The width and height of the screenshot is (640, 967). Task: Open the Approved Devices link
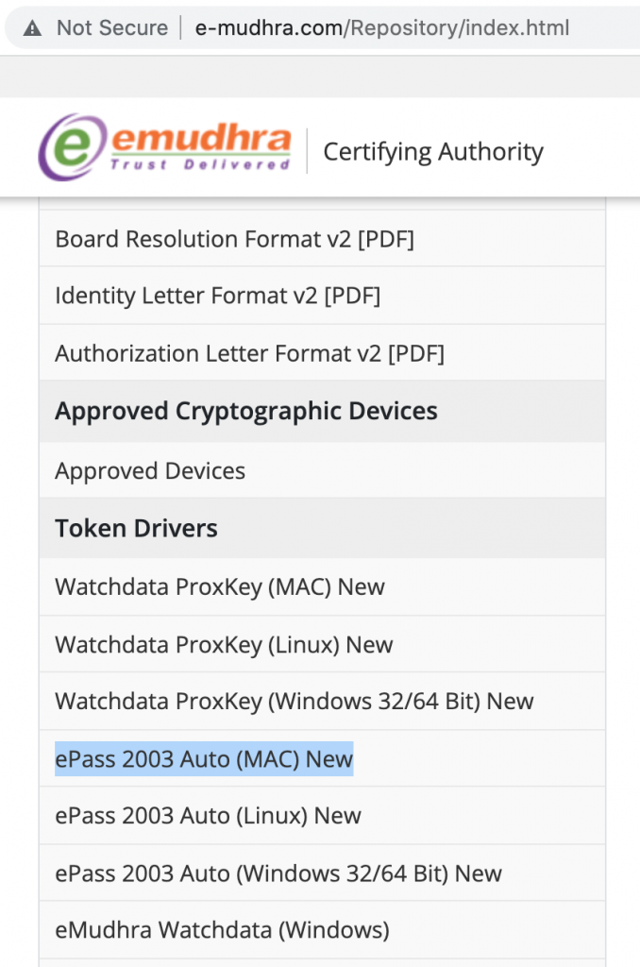pyautogui.click(x=150, y=471)
